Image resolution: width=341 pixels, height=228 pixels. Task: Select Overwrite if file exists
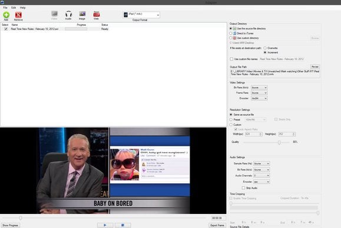click(265, 48)
